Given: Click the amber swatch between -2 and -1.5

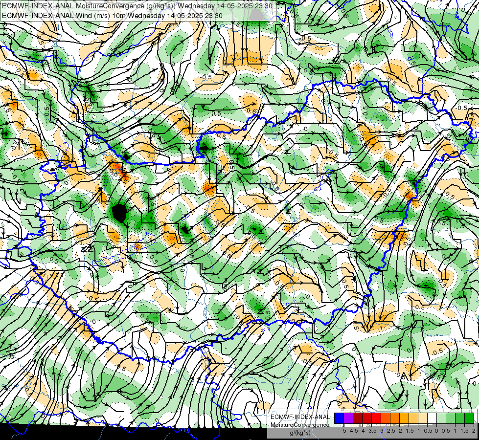Looking at the screenshot, I should point(404,418).
